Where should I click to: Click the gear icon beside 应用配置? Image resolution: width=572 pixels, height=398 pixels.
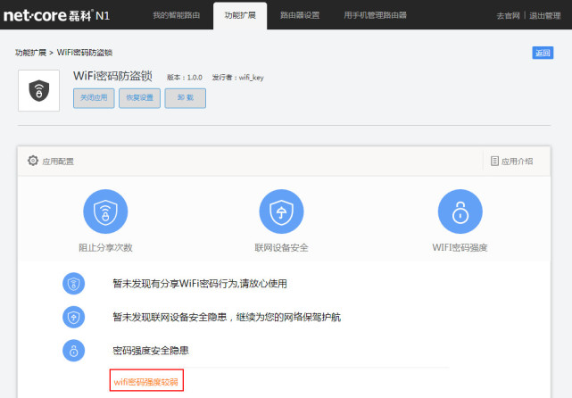(x=33, y=161)
